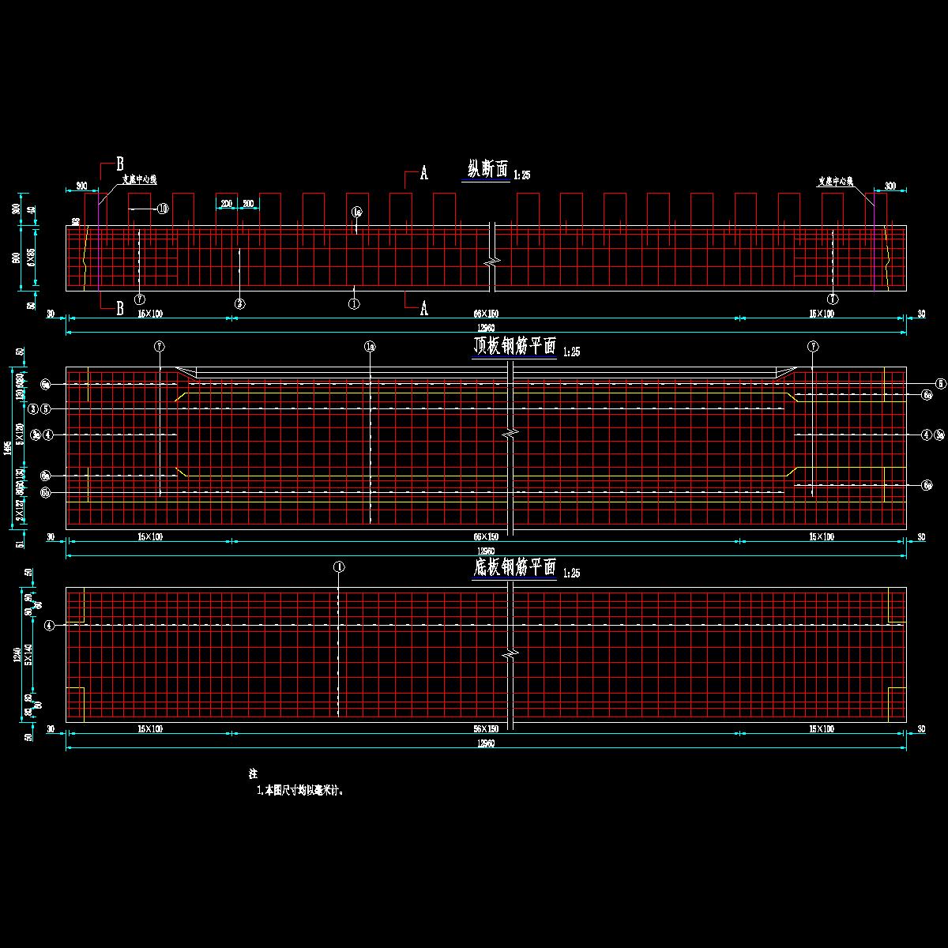Click the 1:25 scale beside 纵断面

(522, 175)
